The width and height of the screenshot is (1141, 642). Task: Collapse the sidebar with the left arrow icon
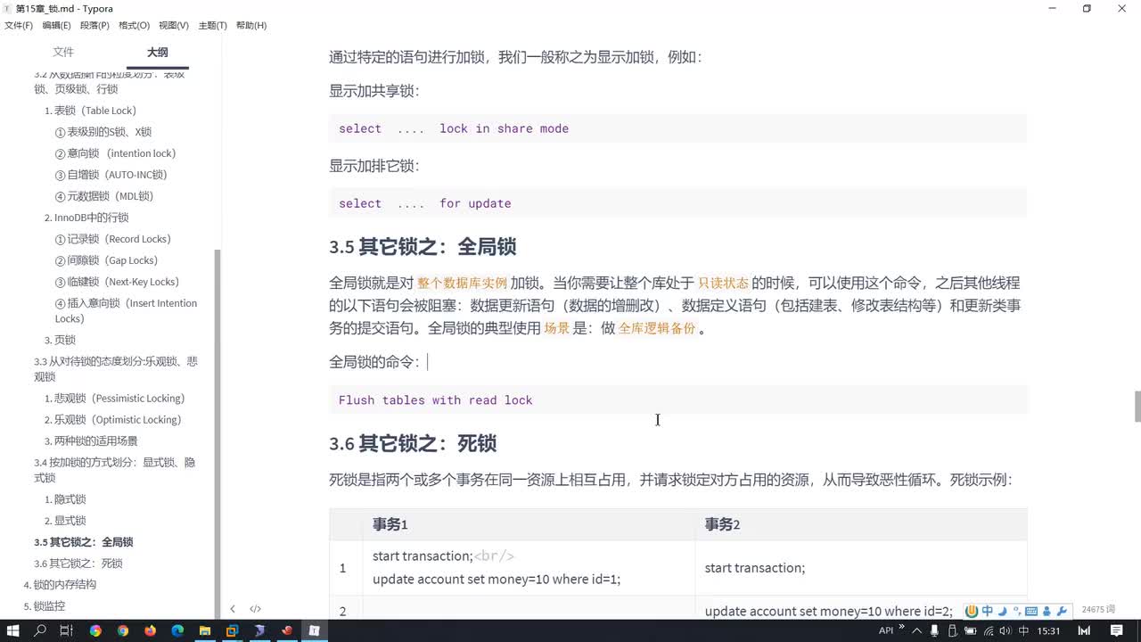[x=233, y=609]
